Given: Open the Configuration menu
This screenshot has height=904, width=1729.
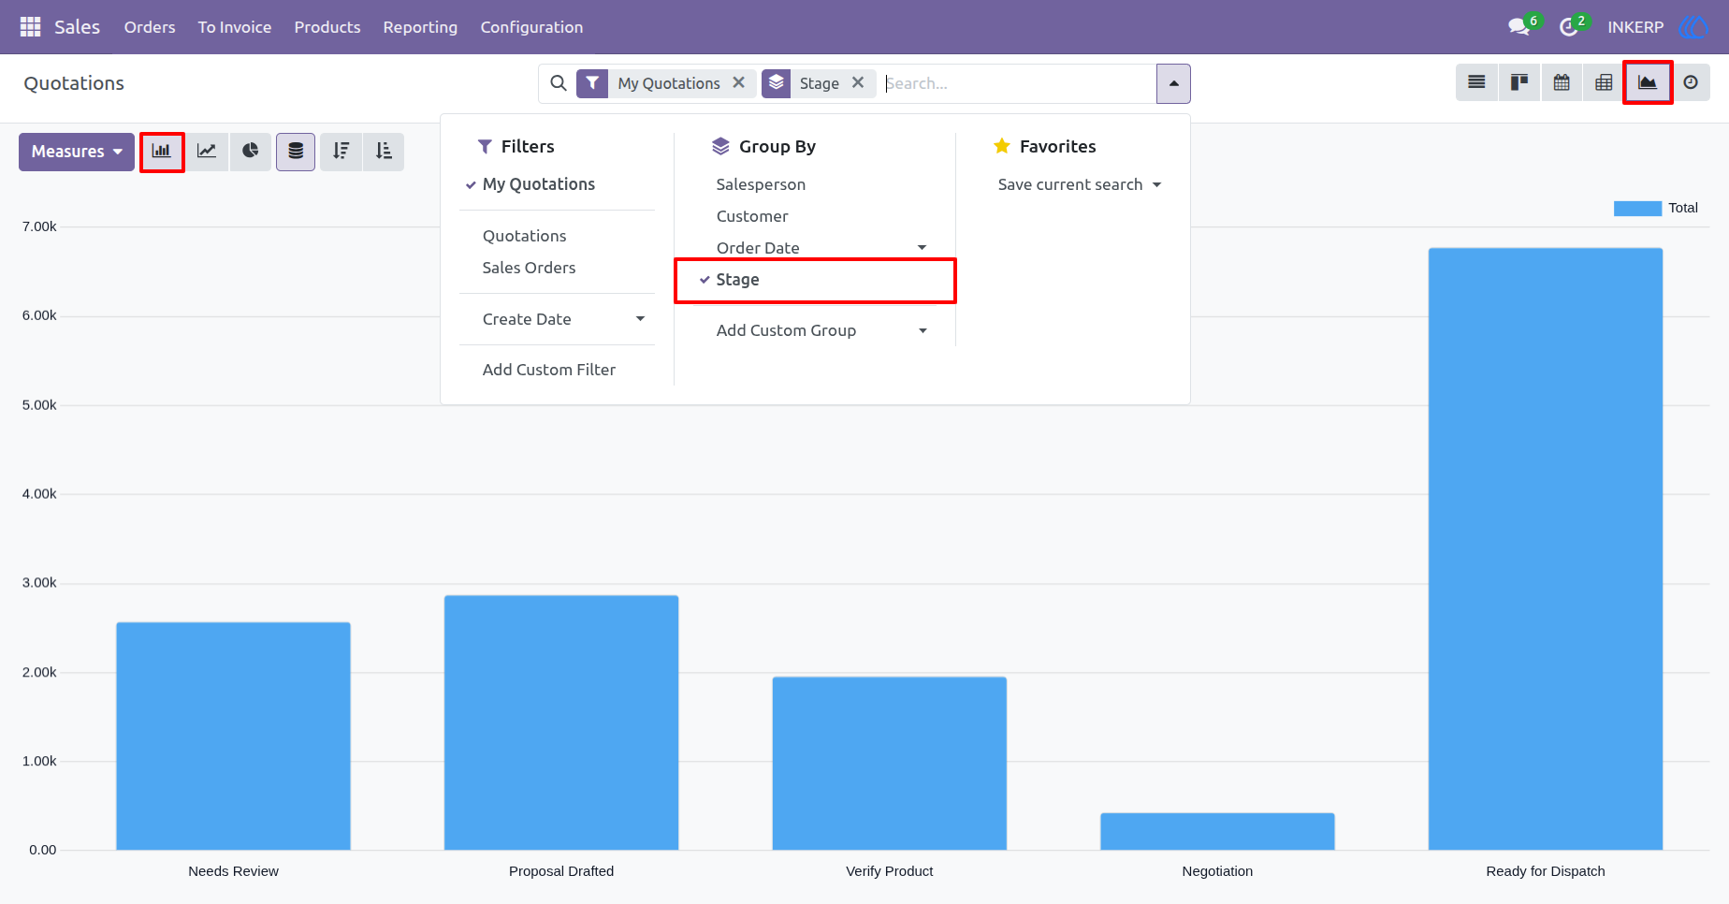Looking at the screenshot, I should tap(531, 27).
